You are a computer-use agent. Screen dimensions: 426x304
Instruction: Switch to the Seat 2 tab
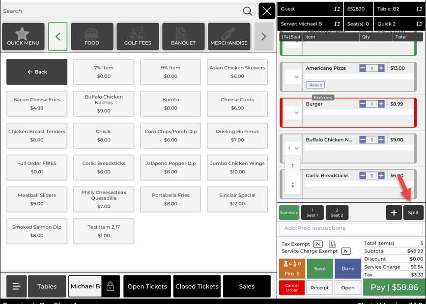pos(337,213)
